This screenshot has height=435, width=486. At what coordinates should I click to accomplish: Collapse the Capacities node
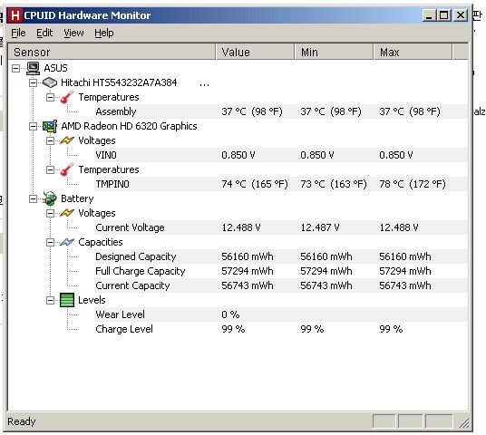[x=50, y=242]
